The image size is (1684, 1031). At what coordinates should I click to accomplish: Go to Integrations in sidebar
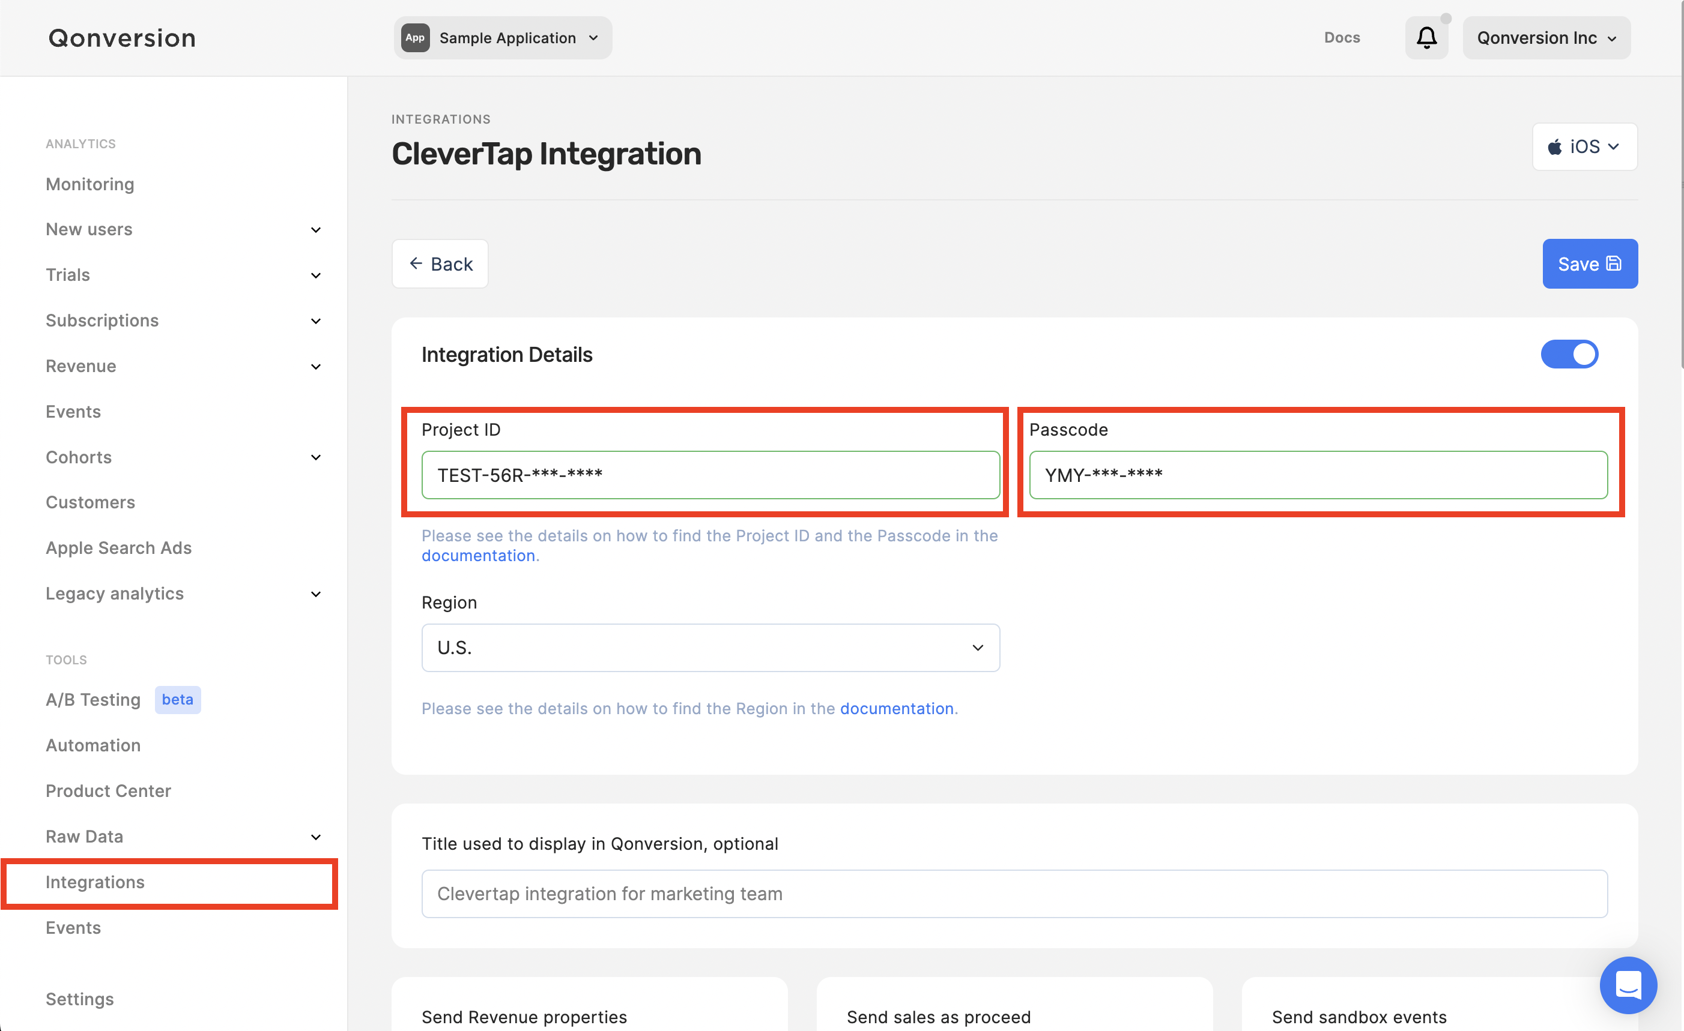95,882
